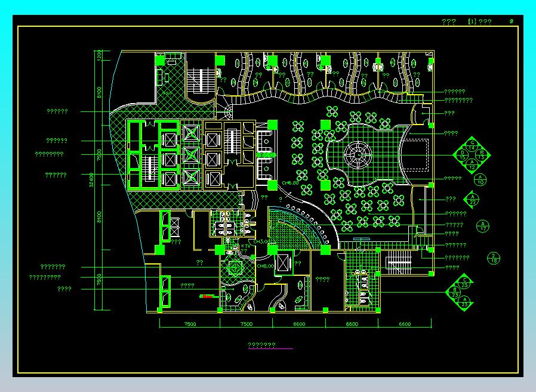Select the KTV room label
This screenshot has width=536, height=392.
click(246, 246)
